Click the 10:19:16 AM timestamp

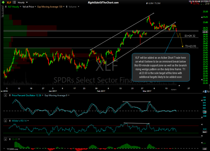coord(194,1)
